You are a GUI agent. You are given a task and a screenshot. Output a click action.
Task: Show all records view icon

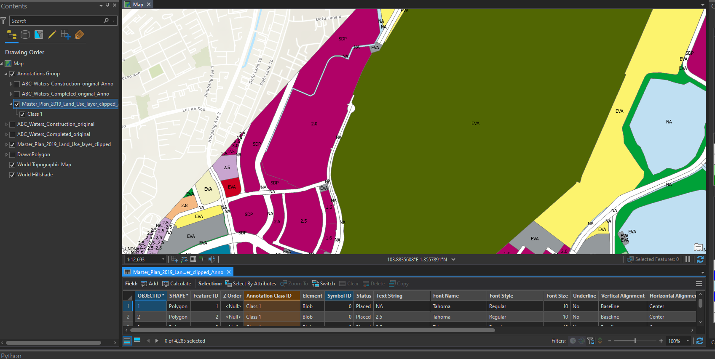(127, 341)
